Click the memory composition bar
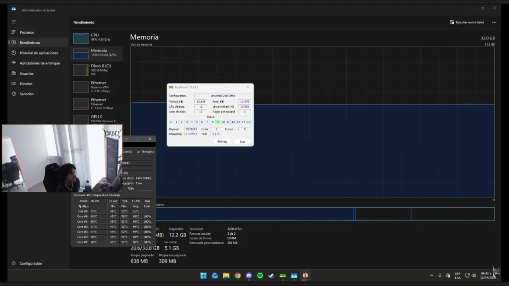Screen dimensions: 509x286 (x=325, y=214)
